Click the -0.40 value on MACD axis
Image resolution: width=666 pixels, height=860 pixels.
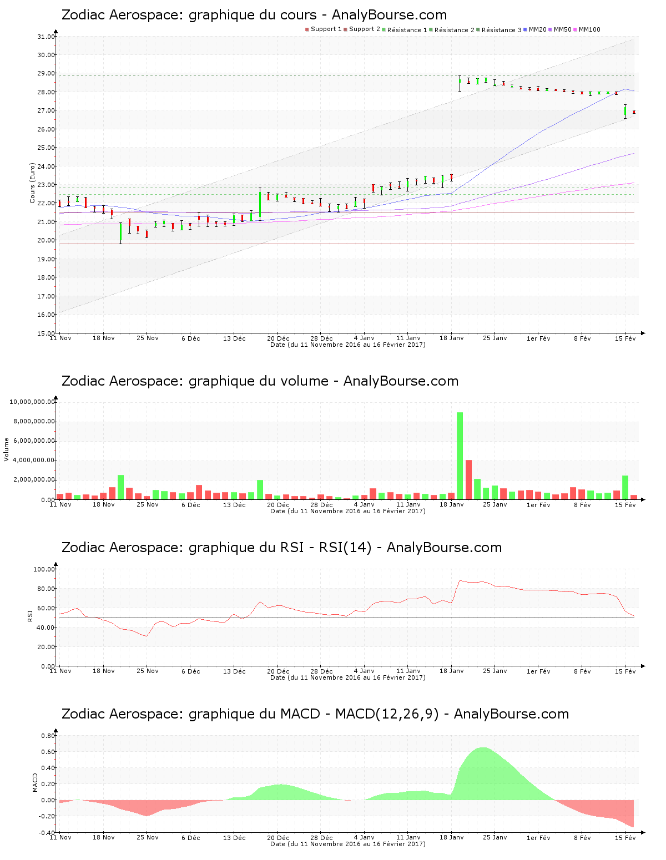click(47, 833)
